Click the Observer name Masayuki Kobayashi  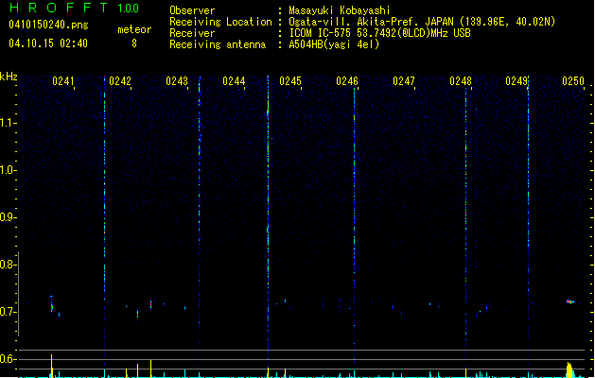pyautogui.click(x=340, y=10)
